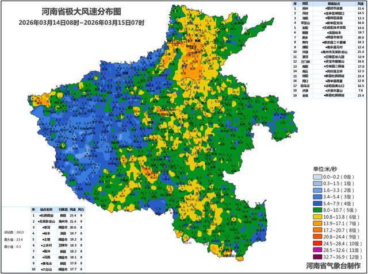
Task: Click the 风速 column header in the regional table
Action: click(x=359, y=4)
